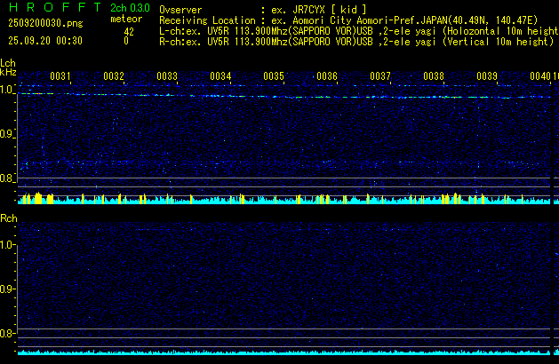Click the 0031 time marker

[60, 76]
